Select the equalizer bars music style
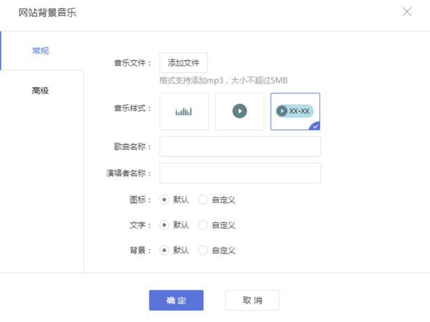This screenshot has width=430, height=322. click(x=184, y=112)
